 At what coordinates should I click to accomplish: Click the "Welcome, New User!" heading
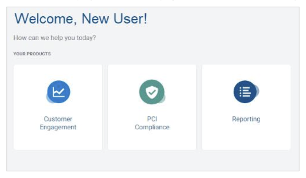tap(81, 19)
